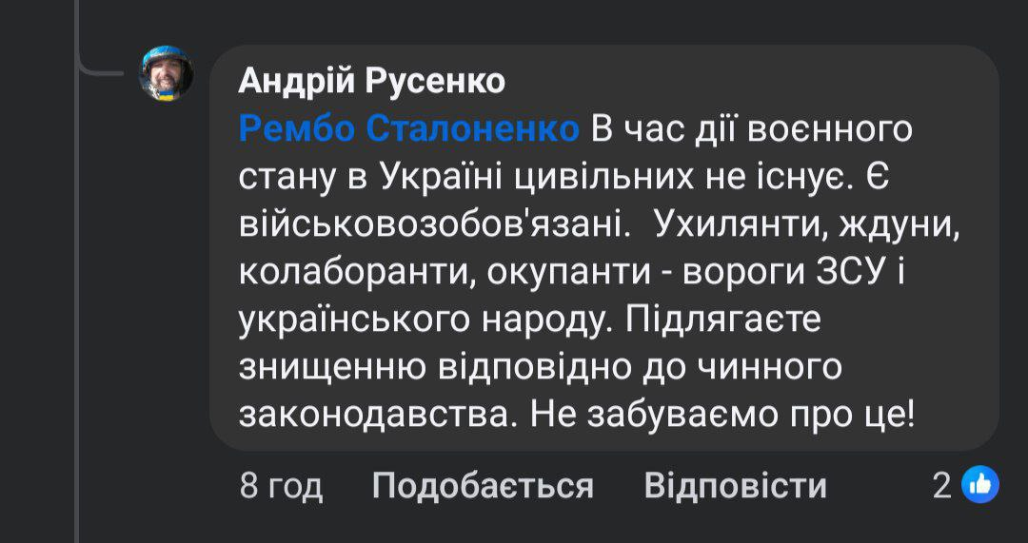Click the blue thumbs-up reaction icon

click(979, 486)
